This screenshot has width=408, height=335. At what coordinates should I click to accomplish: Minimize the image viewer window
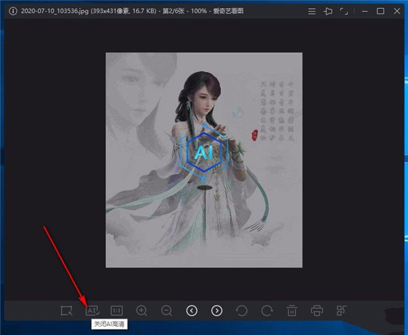(363, 11)
